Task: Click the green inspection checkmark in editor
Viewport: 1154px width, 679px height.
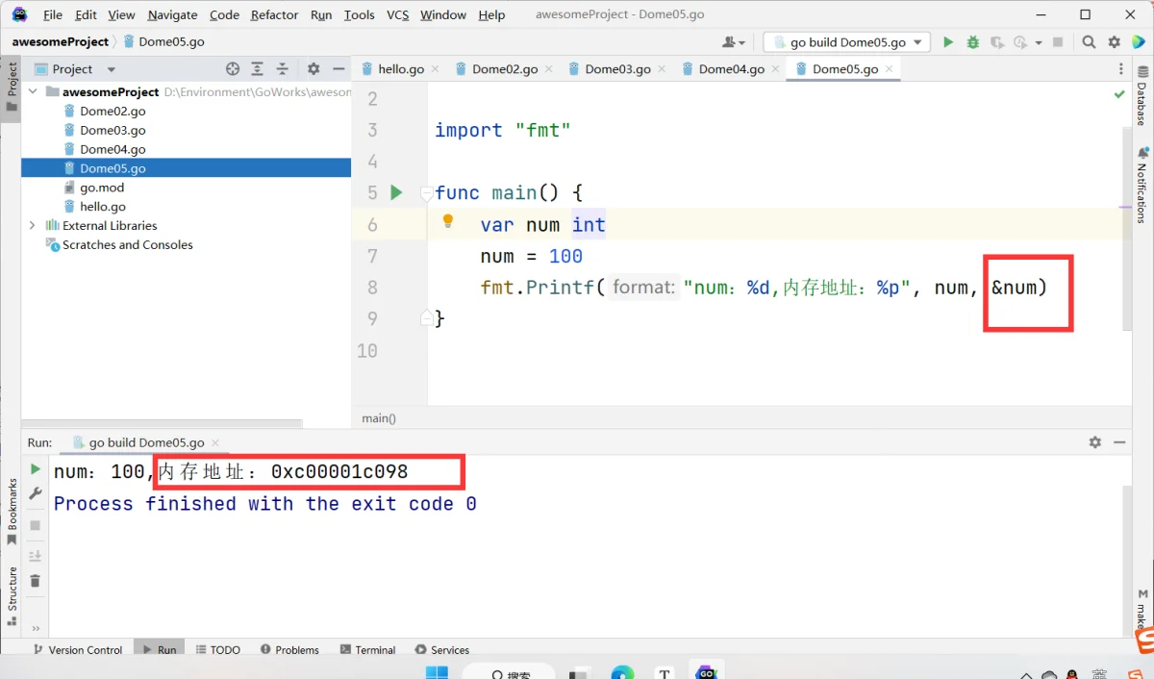Action: 1119,95
